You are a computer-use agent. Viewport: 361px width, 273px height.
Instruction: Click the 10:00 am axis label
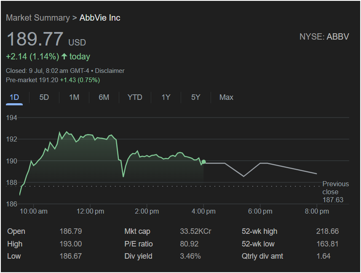tap(34, 211)
